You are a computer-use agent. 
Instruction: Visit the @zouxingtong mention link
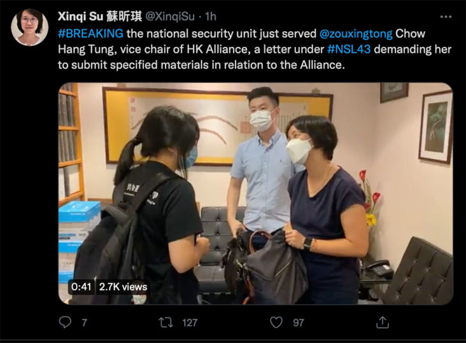[356, 34]
